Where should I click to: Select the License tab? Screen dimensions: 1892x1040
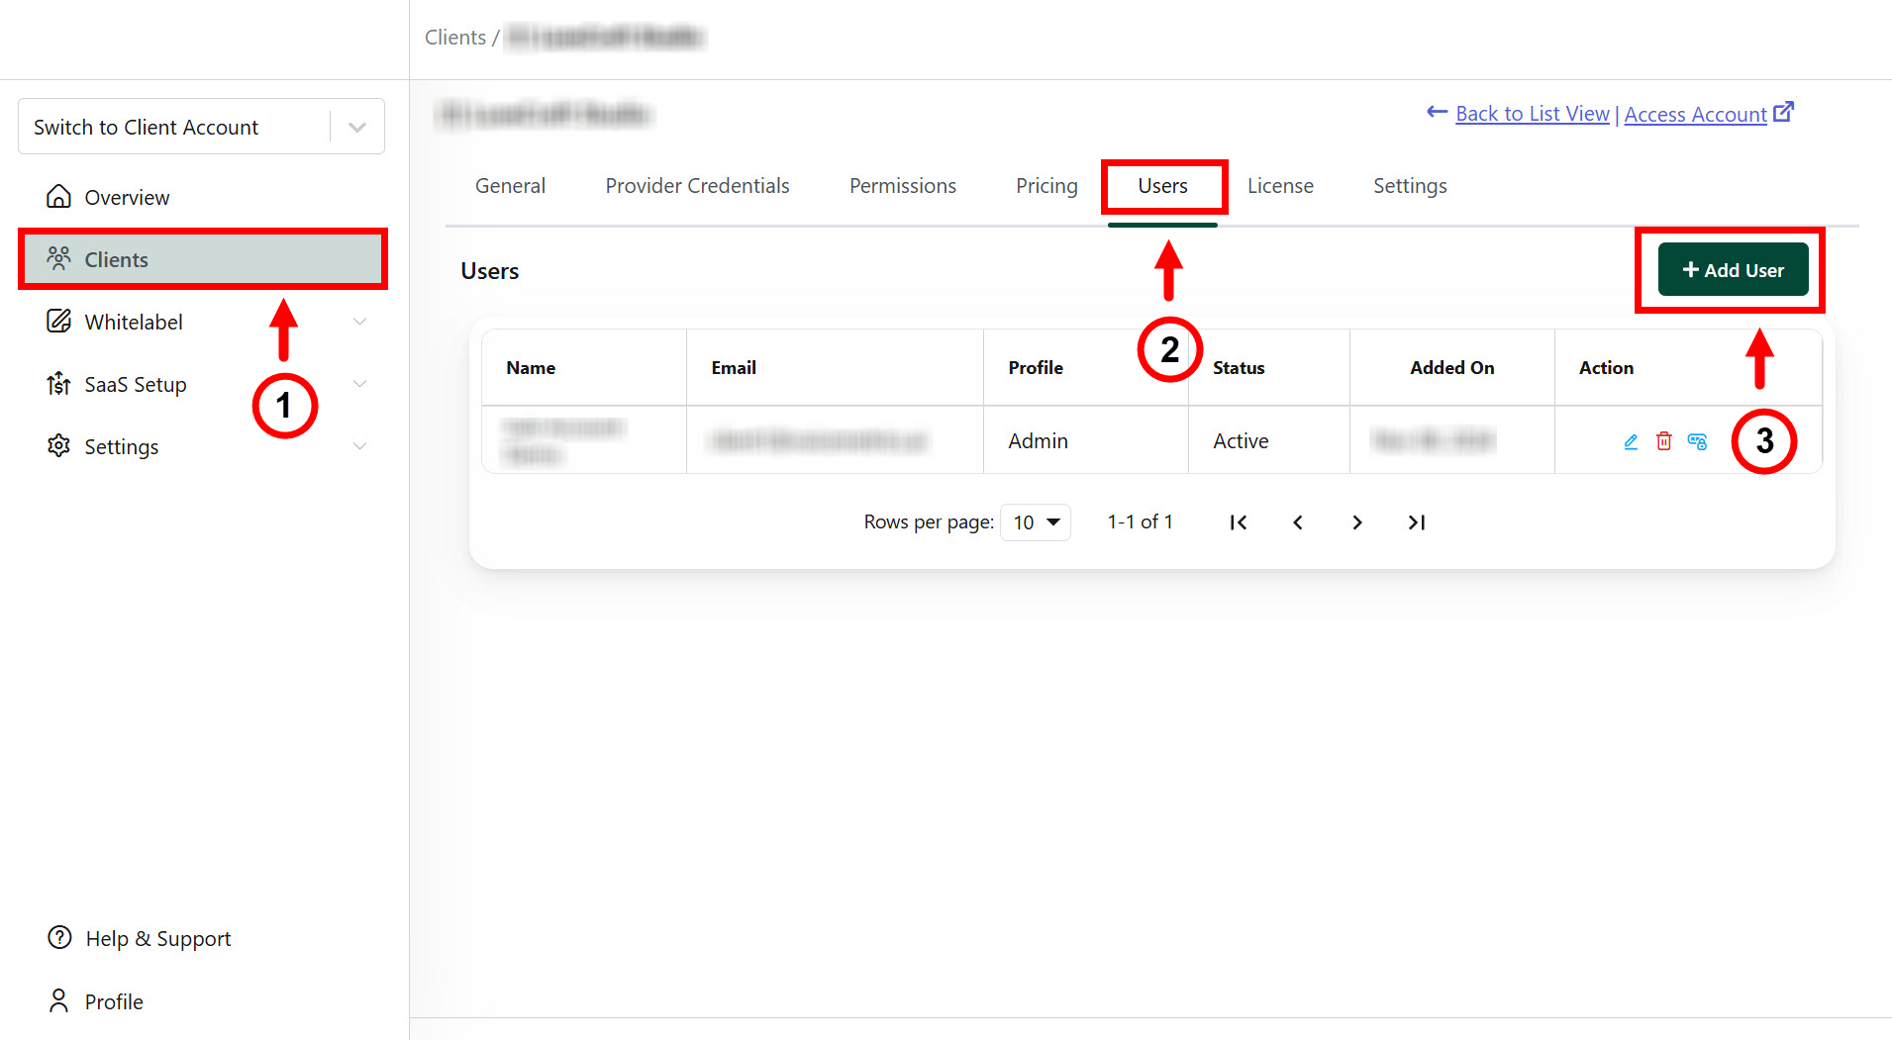point(1280,186)
